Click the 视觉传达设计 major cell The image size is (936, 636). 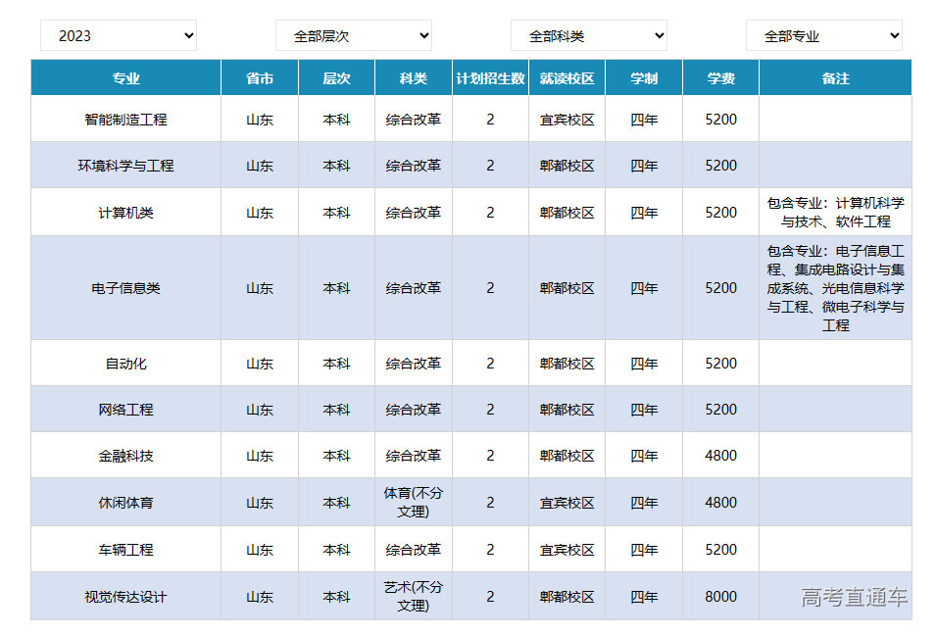tap(125, 597)
